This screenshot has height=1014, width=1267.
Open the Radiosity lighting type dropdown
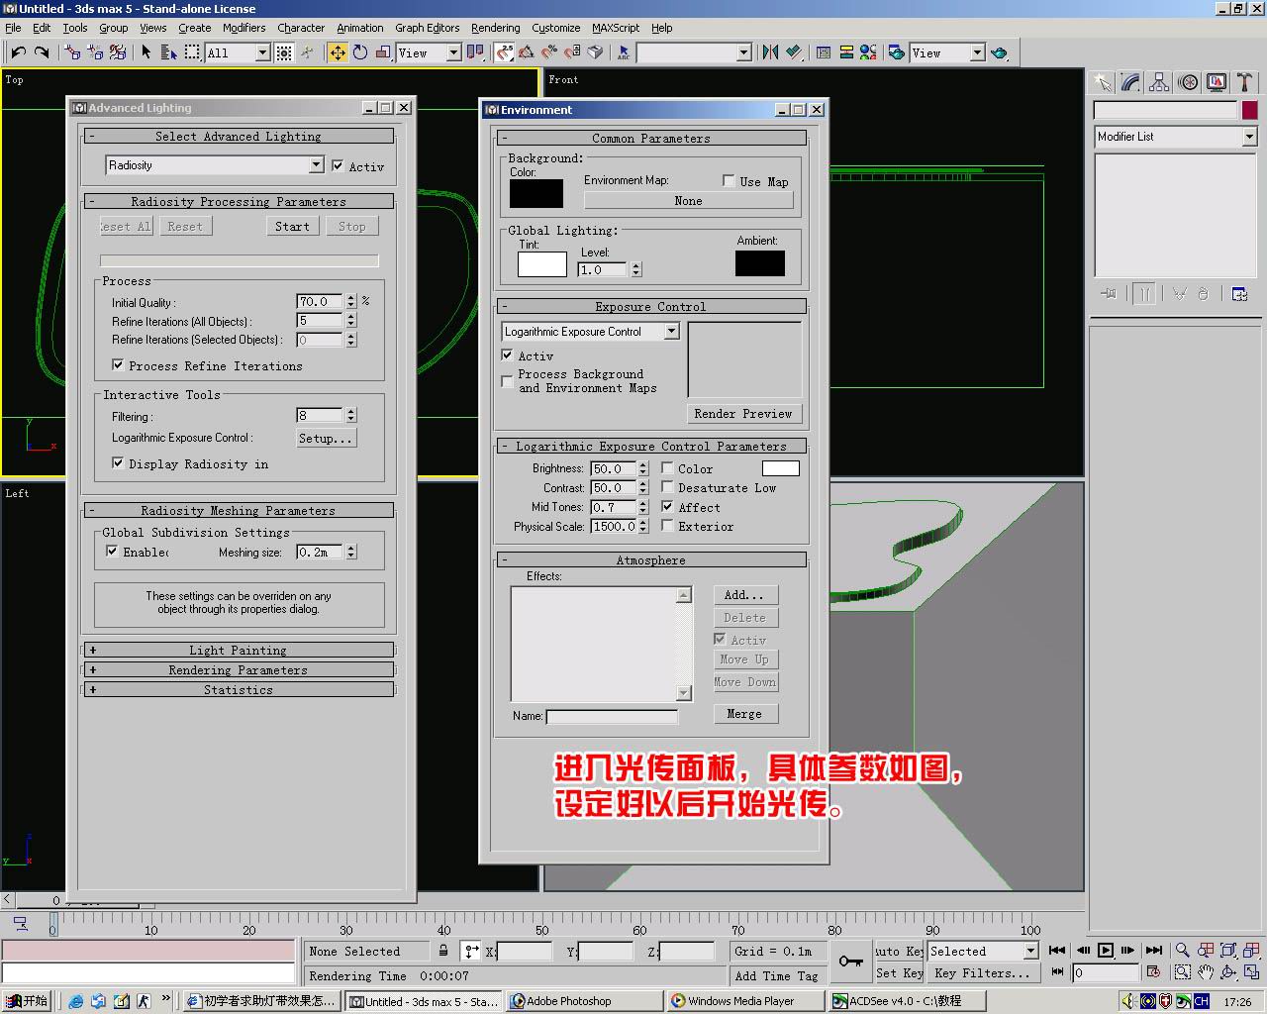click(x=316, y=165)
